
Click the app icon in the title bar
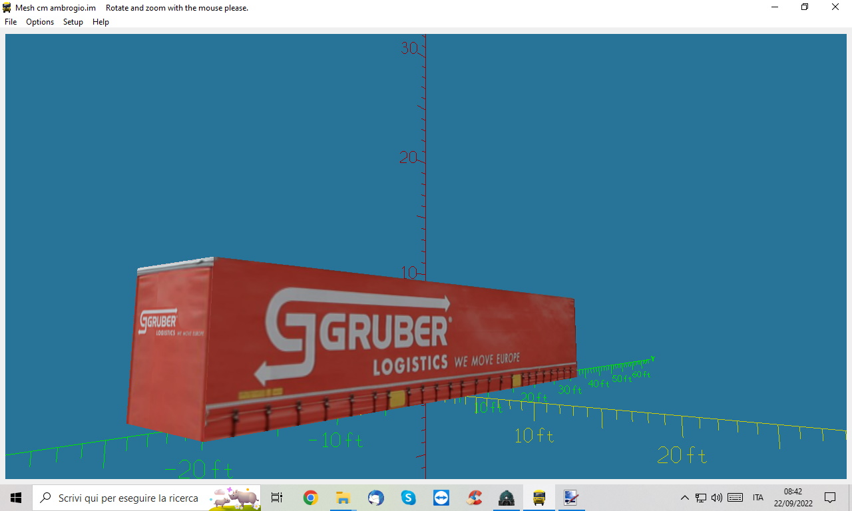pyautogui.click(x=7, y=7)
